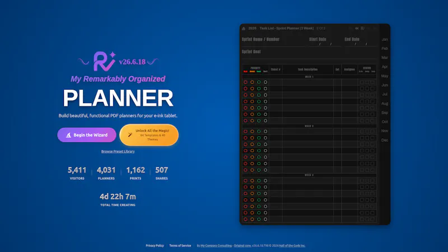The height and width of the screenshot is (252, 448).
Task: Go to the May month tab
Action: pyautogui.click(x=385, y=76)
